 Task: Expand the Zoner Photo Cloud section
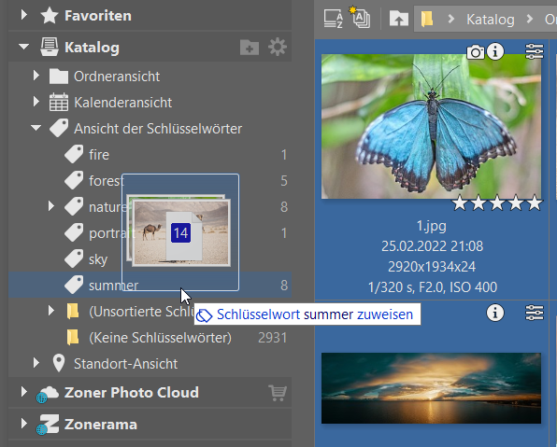(23, 392)
